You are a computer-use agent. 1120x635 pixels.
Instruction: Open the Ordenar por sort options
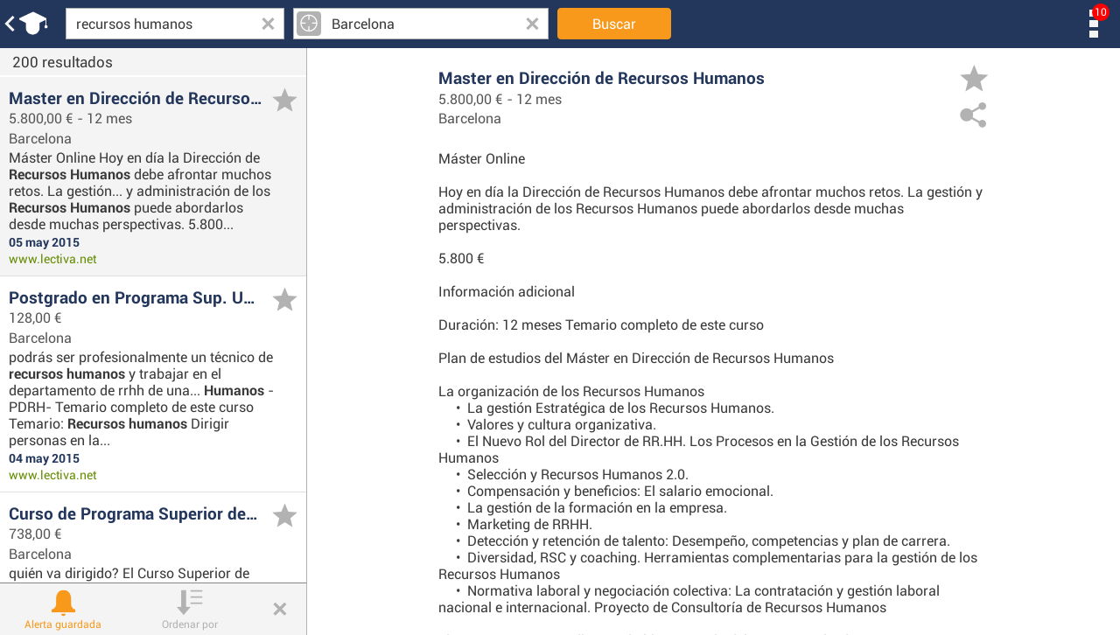pos(190,610)
